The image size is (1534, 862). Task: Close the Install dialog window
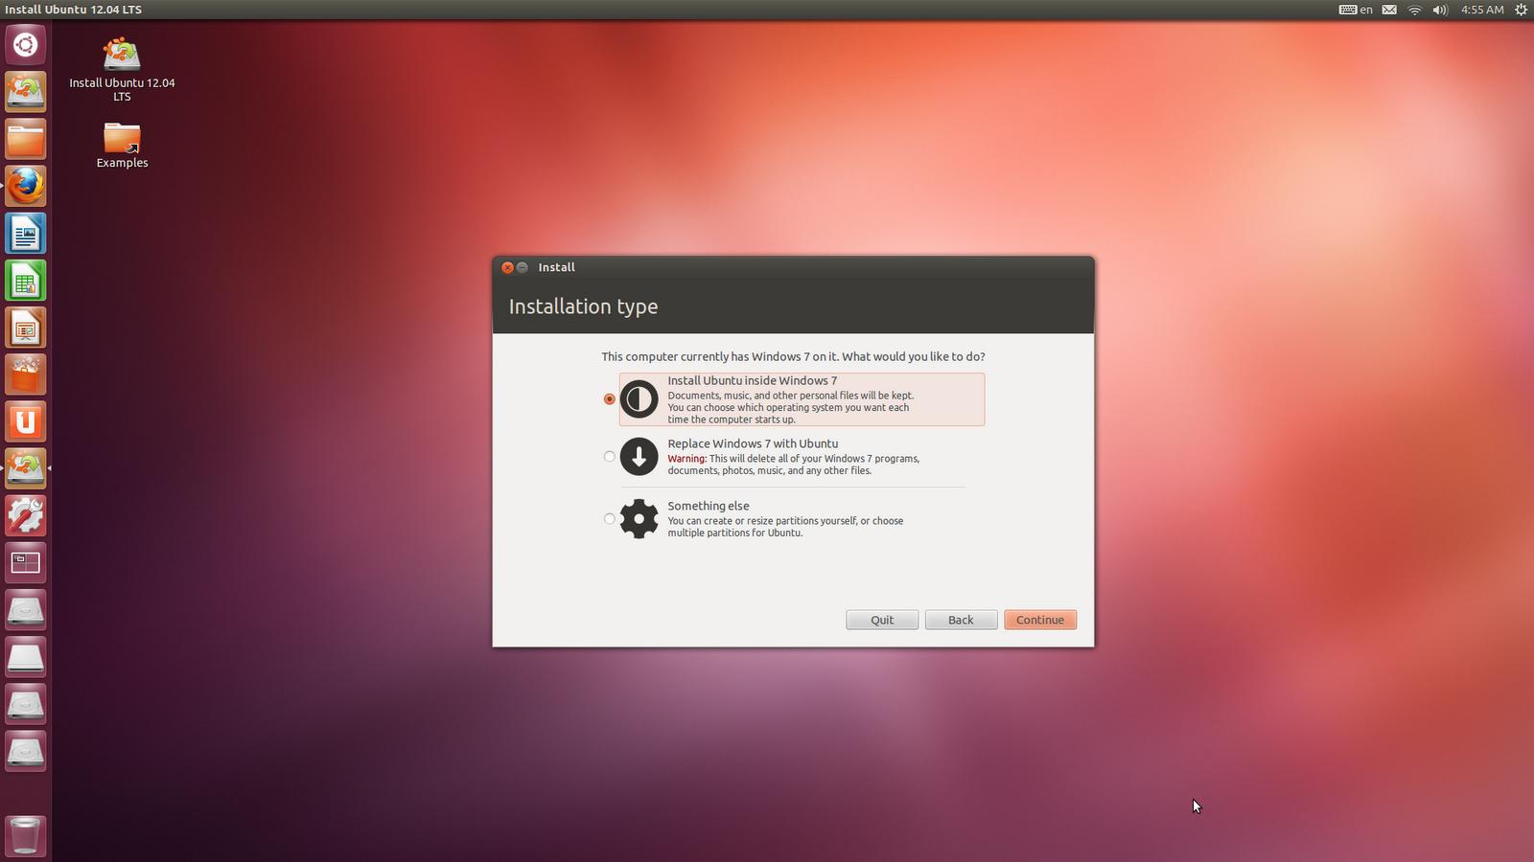tap(508, 267)
